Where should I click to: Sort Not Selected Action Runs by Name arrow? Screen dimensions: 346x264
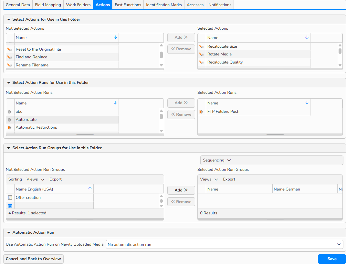[x=115, y=103]
